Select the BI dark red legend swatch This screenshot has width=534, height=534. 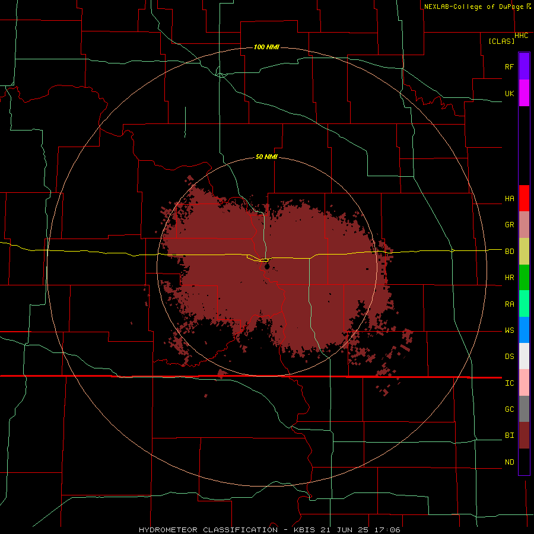click(524, 436)
